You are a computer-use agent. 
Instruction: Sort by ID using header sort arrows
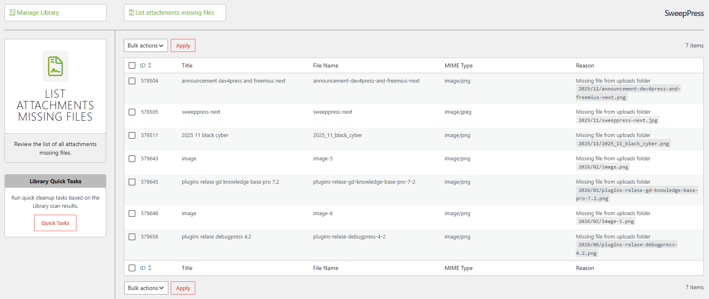(150, 65)
